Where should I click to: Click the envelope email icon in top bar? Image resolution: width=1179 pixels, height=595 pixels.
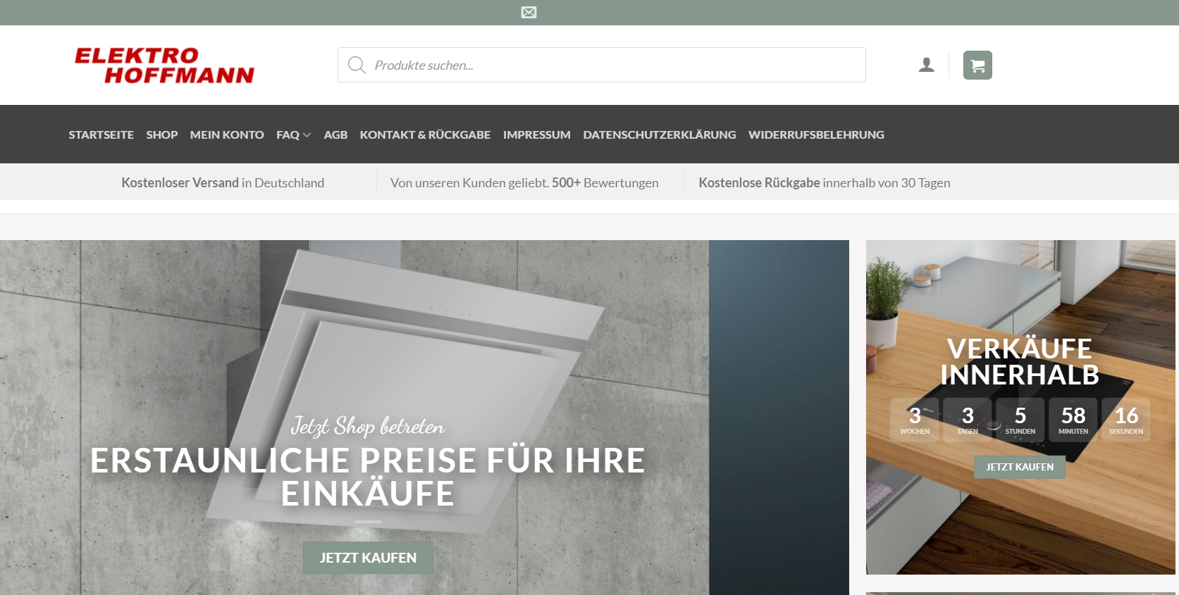(529, 12)
